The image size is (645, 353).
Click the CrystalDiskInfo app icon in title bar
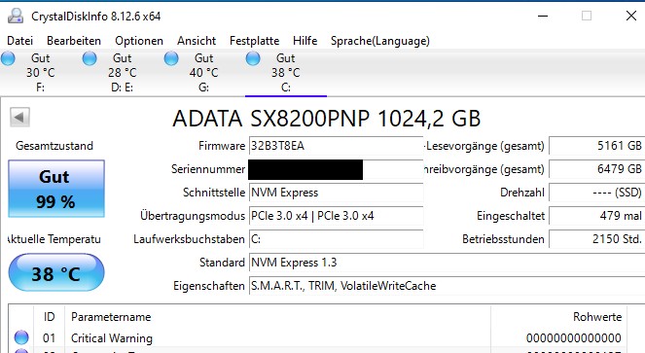tap(16, 16)
